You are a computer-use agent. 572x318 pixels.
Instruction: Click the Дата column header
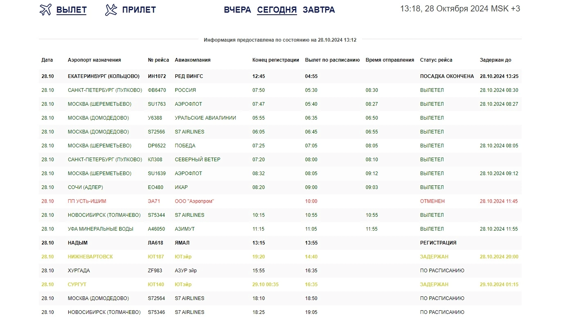pyautogui.click(x=47, y=60)
